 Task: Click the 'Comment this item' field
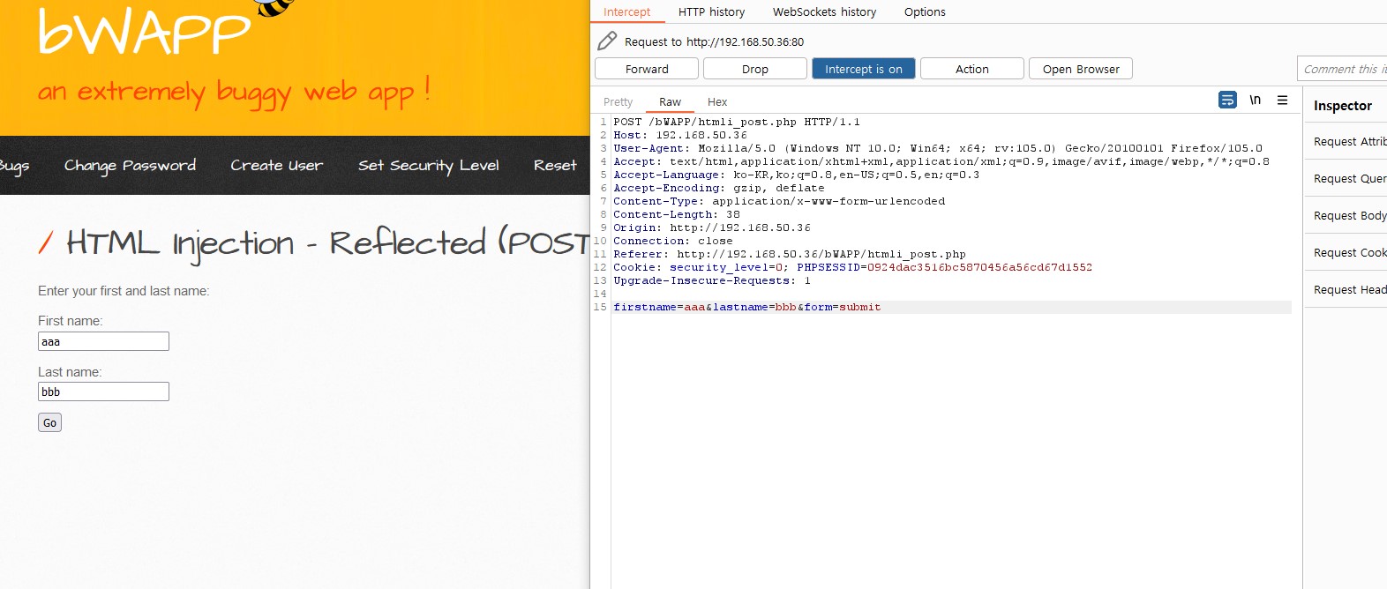click(x=1342, y=69)
